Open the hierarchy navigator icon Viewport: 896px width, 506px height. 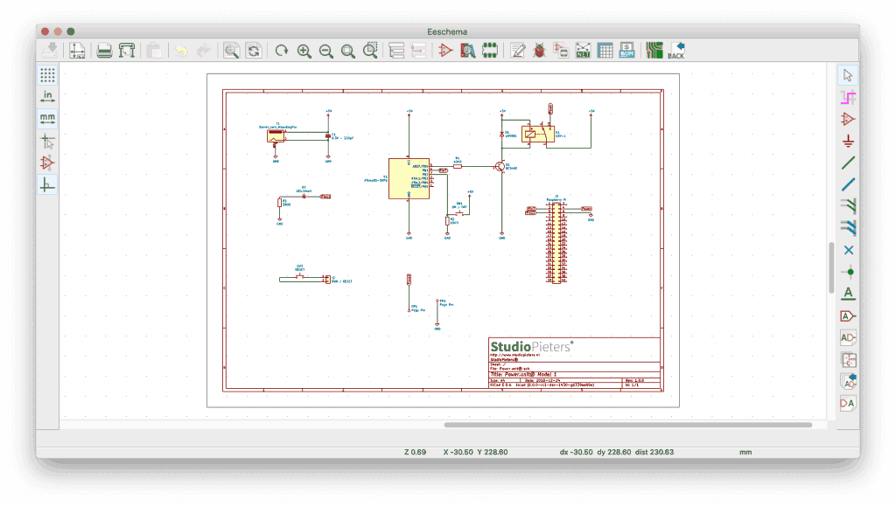click(x=396, y=51)
